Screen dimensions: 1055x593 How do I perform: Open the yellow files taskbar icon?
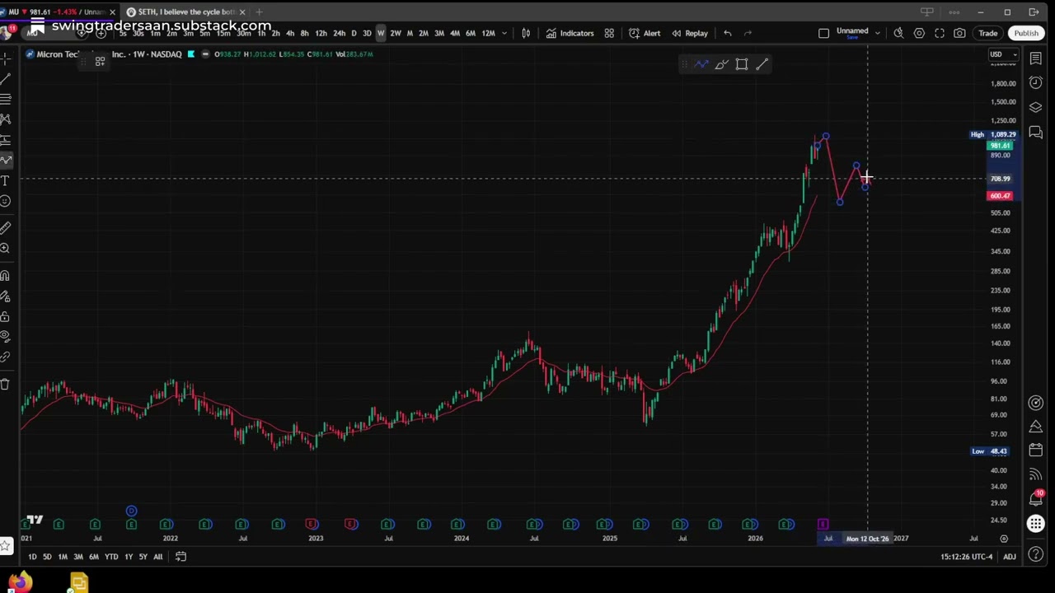[77, 583]
